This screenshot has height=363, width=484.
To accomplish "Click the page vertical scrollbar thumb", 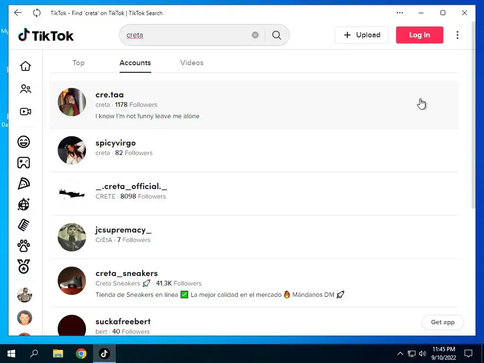I will point(474,115).
